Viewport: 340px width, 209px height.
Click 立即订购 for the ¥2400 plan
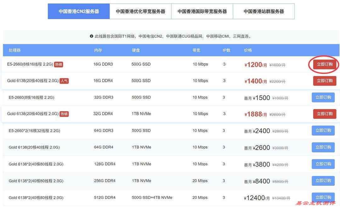point(323,130)
